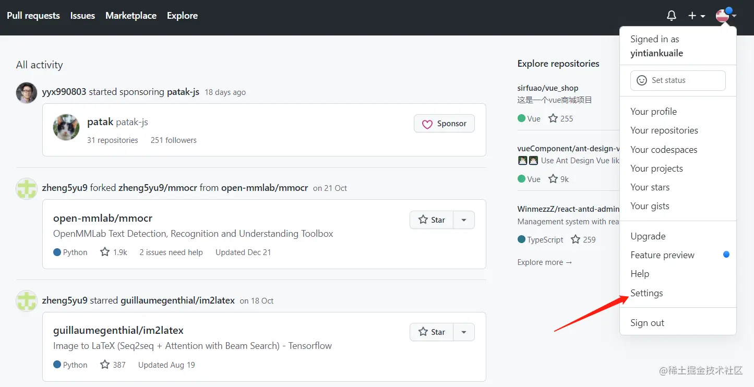Open Your stars menu entry
Viewport: 754px width, 387px height.
[x=678, y=187]
